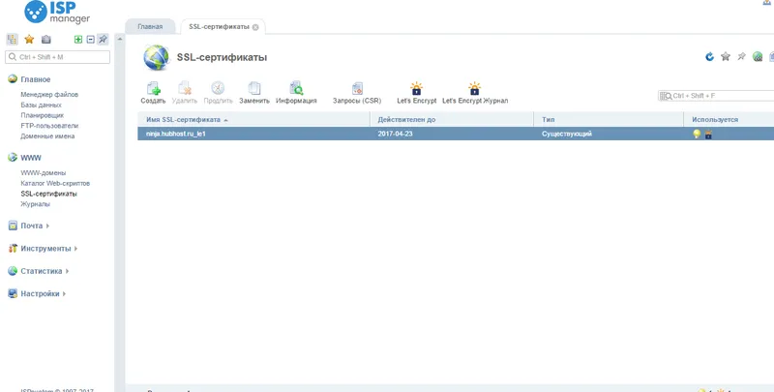The height and width of the screenshot is (392, 774).
Task: Click the Продлить toolbar button
Action: [x=219, y=93]
